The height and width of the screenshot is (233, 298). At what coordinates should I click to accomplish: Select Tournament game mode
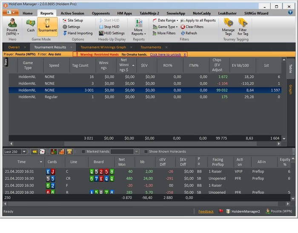coord(47,26)
